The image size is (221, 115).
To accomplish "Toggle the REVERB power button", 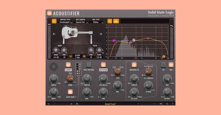I will 103,65.
